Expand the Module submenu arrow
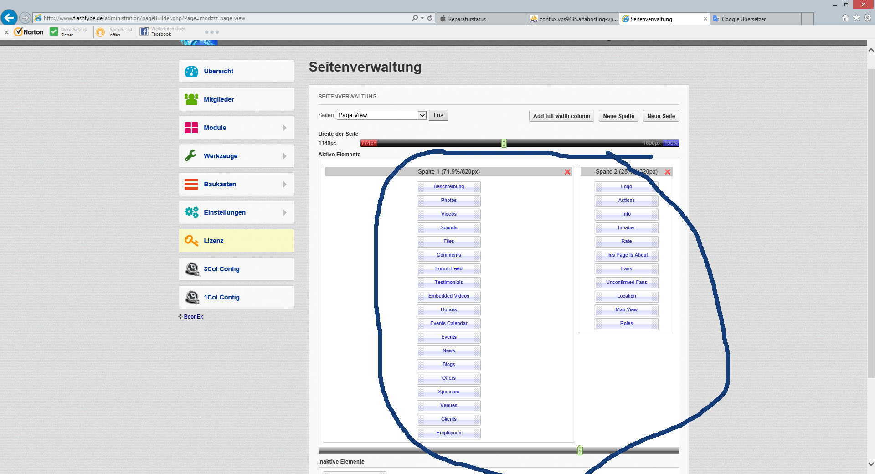 (x=284, y=128)
